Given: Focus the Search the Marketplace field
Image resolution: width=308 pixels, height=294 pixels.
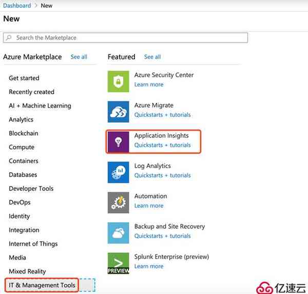Looking at the screenshot, I should point(125,38).
